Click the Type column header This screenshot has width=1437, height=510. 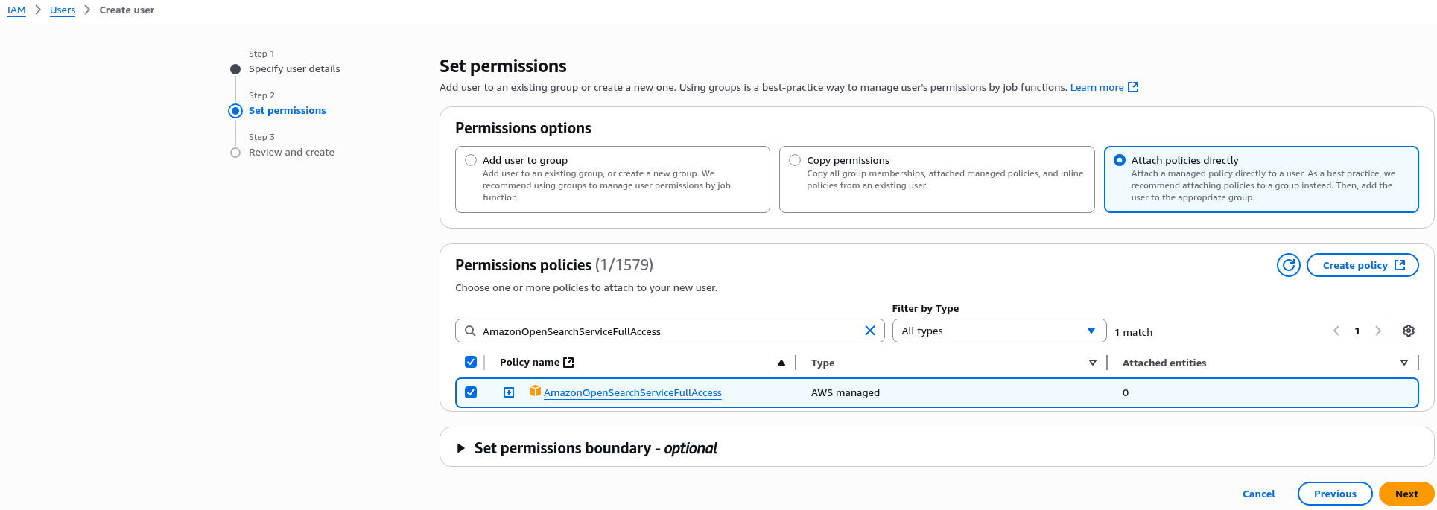[822, 363]
